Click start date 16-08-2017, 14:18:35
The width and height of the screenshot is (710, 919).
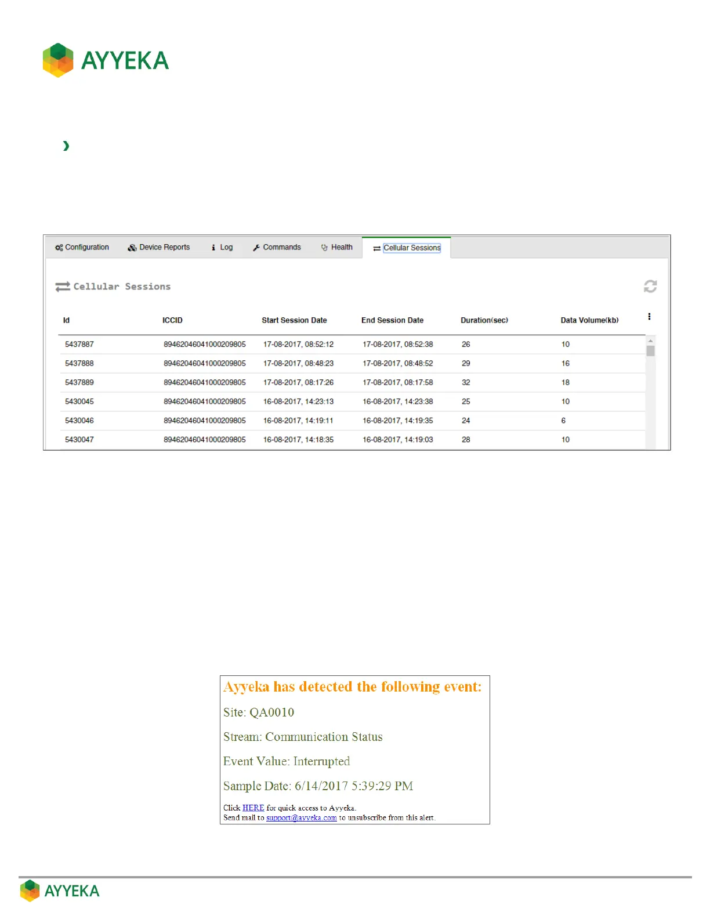298,440
